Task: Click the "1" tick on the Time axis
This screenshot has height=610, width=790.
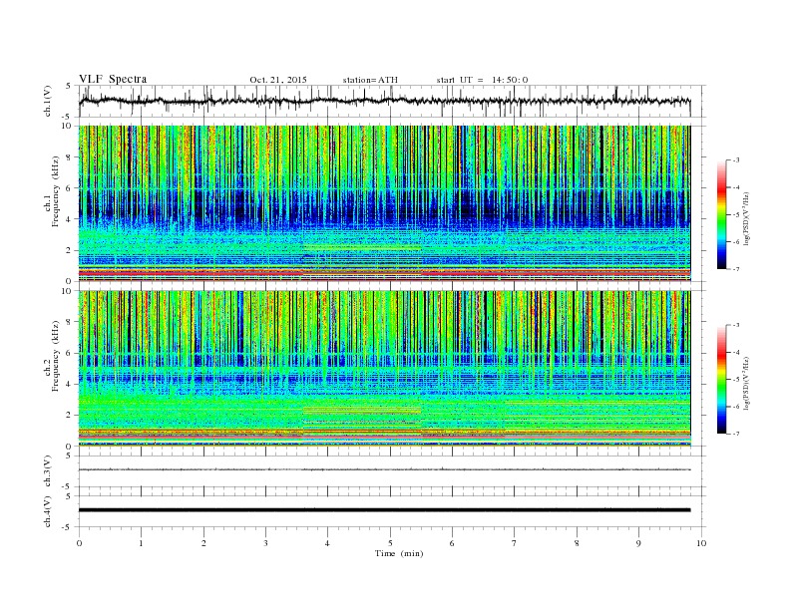Action: [142, 543]
